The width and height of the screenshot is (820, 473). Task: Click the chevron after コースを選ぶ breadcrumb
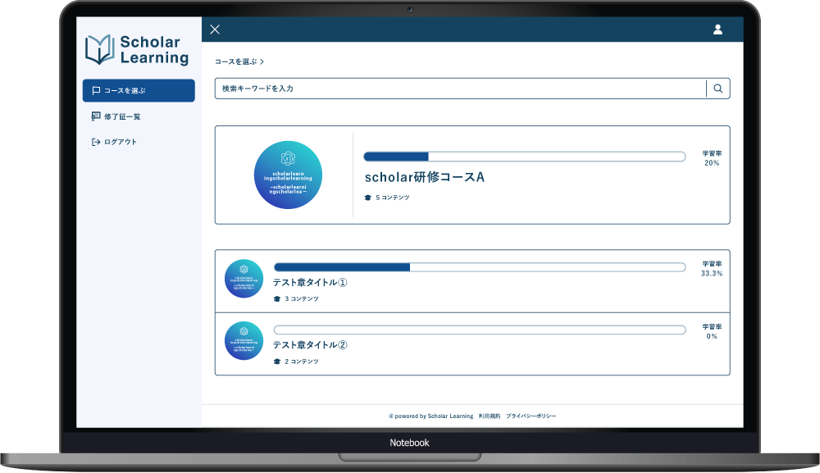[x=262, y=61]
